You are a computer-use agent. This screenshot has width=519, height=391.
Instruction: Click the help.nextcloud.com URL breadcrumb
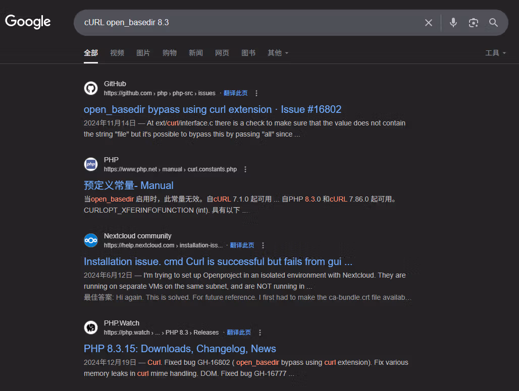click(x=163, y=245)
